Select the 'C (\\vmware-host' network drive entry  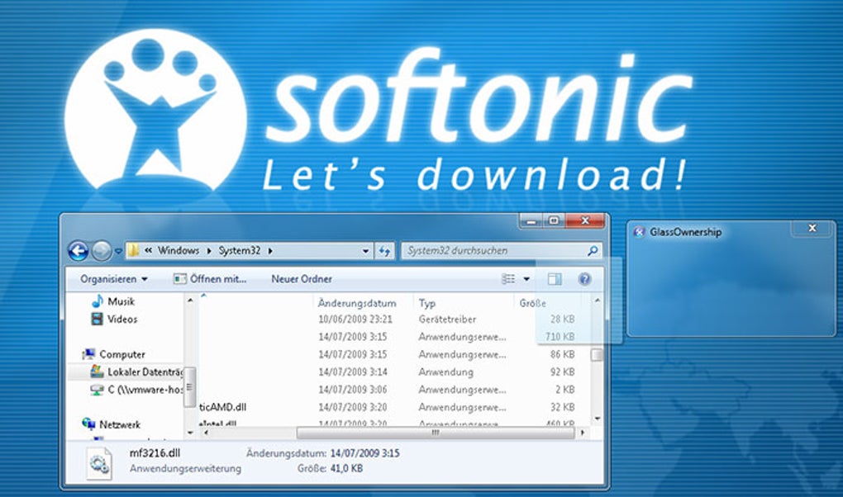pos(136,390)
